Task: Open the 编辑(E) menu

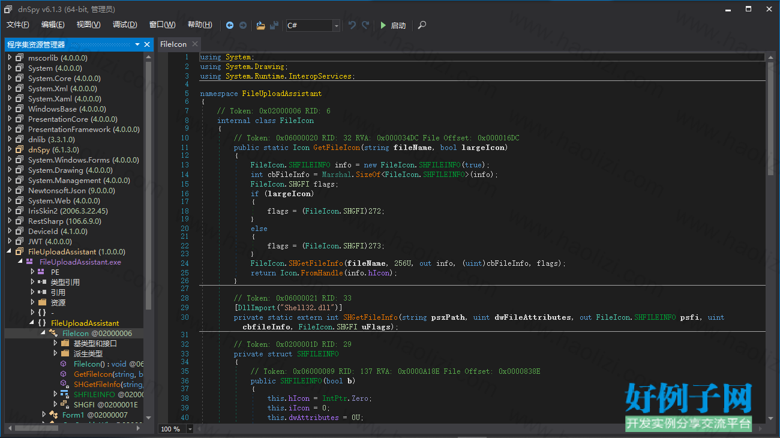Action: tap(53, 25)
